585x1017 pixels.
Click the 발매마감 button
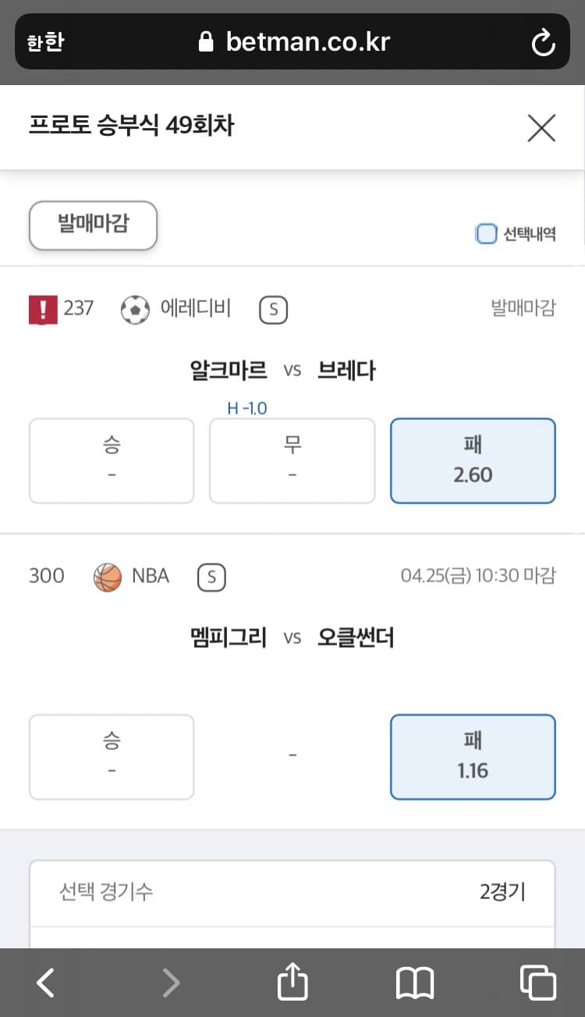94,225
